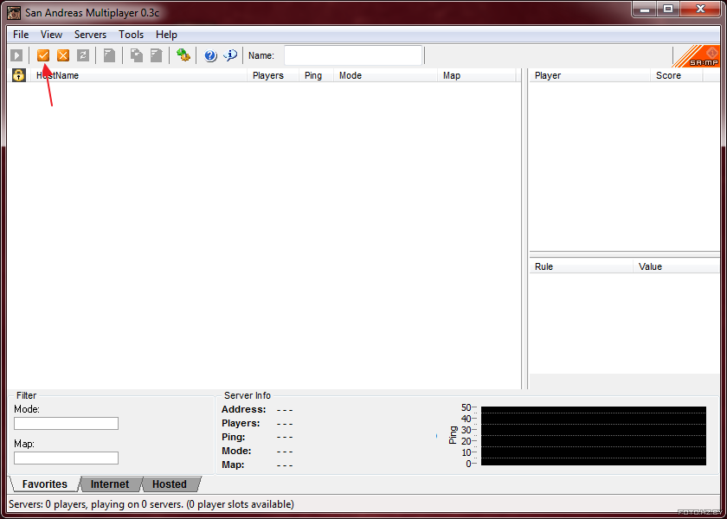
Task: Open the View menu
Action: pos(51,35)
